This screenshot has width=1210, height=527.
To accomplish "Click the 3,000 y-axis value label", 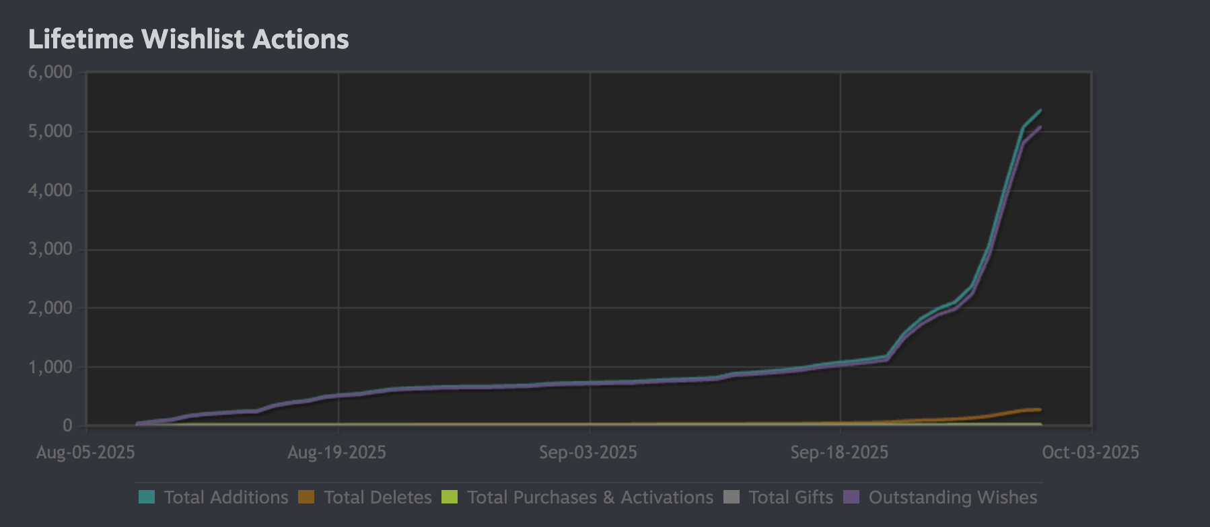I will (50, 249).
